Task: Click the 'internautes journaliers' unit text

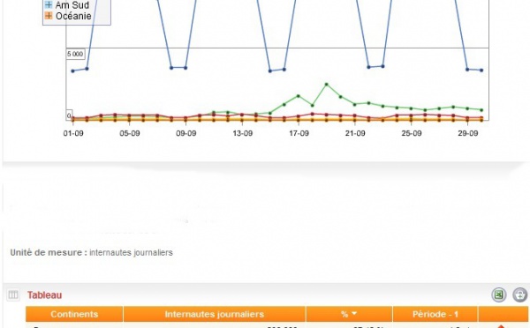Action: point(131,252)
